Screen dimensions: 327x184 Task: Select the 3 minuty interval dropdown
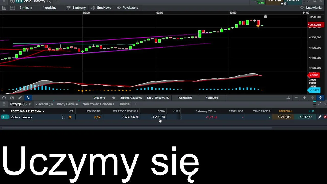[x=26, y=8]
